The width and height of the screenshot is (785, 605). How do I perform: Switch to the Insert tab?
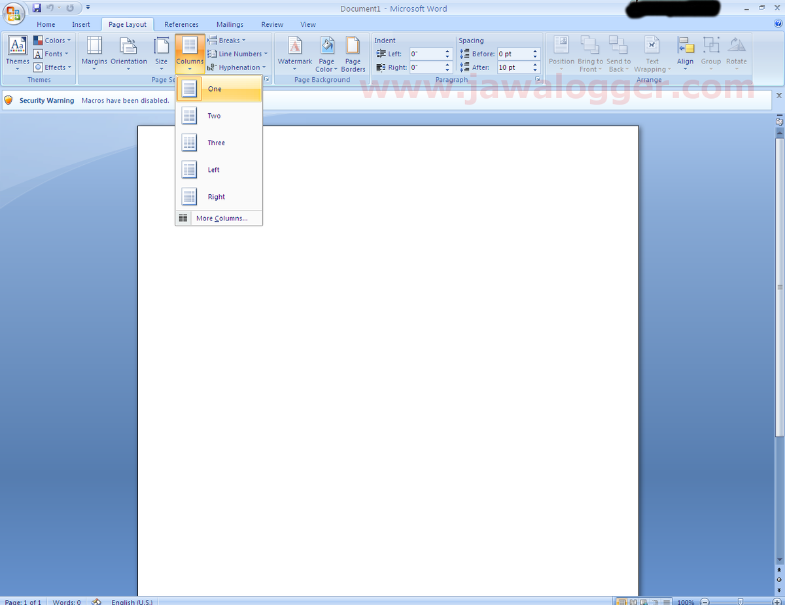81,25
